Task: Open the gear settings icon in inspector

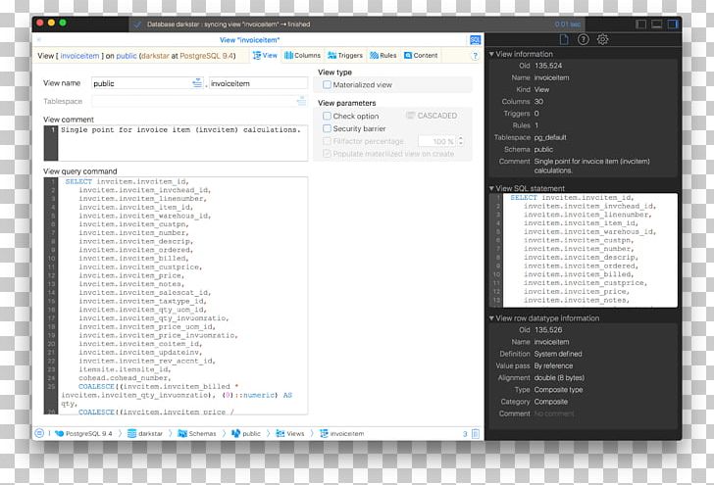Action: coord(603,39)
